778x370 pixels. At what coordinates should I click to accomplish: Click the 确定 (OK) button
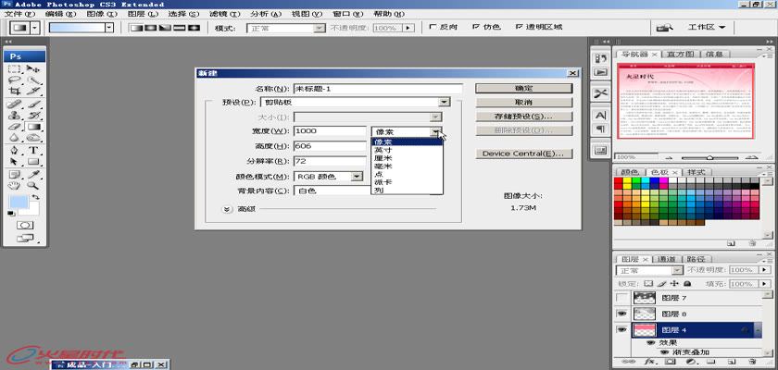[x=522, y=88]
